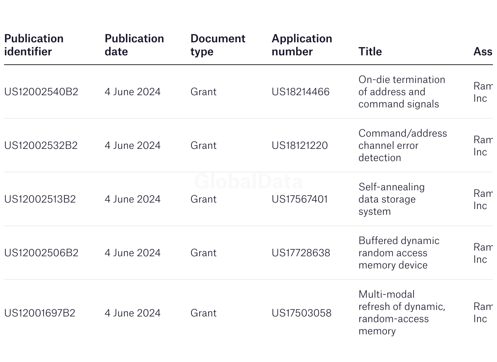497x362 pixels.
Task: Open publication US12001697B2
Action: click(x=40, y=313)
